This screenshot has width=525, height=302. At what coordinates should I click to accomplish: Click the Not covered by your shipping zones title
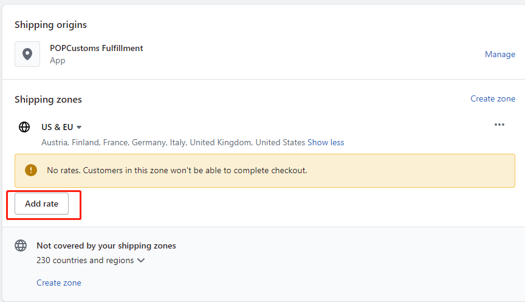(106, 245)
